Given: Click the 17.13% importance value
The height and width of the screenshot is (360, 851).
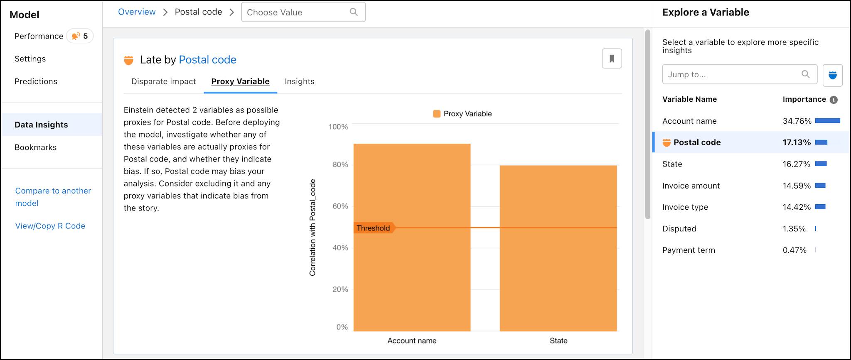Looking at the screenshot, I should coord(797,142).
